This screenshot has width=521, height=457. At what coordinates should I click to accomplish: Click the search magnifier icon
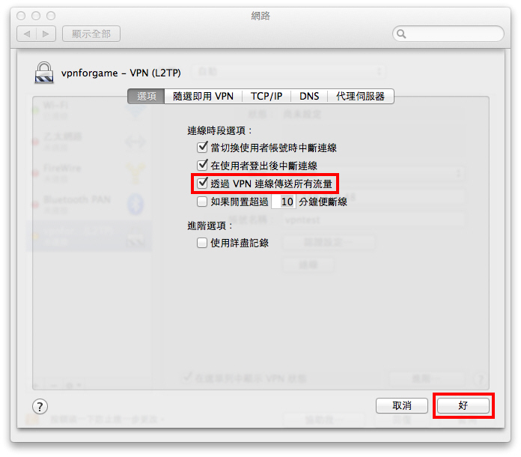[x=401, y=34]
